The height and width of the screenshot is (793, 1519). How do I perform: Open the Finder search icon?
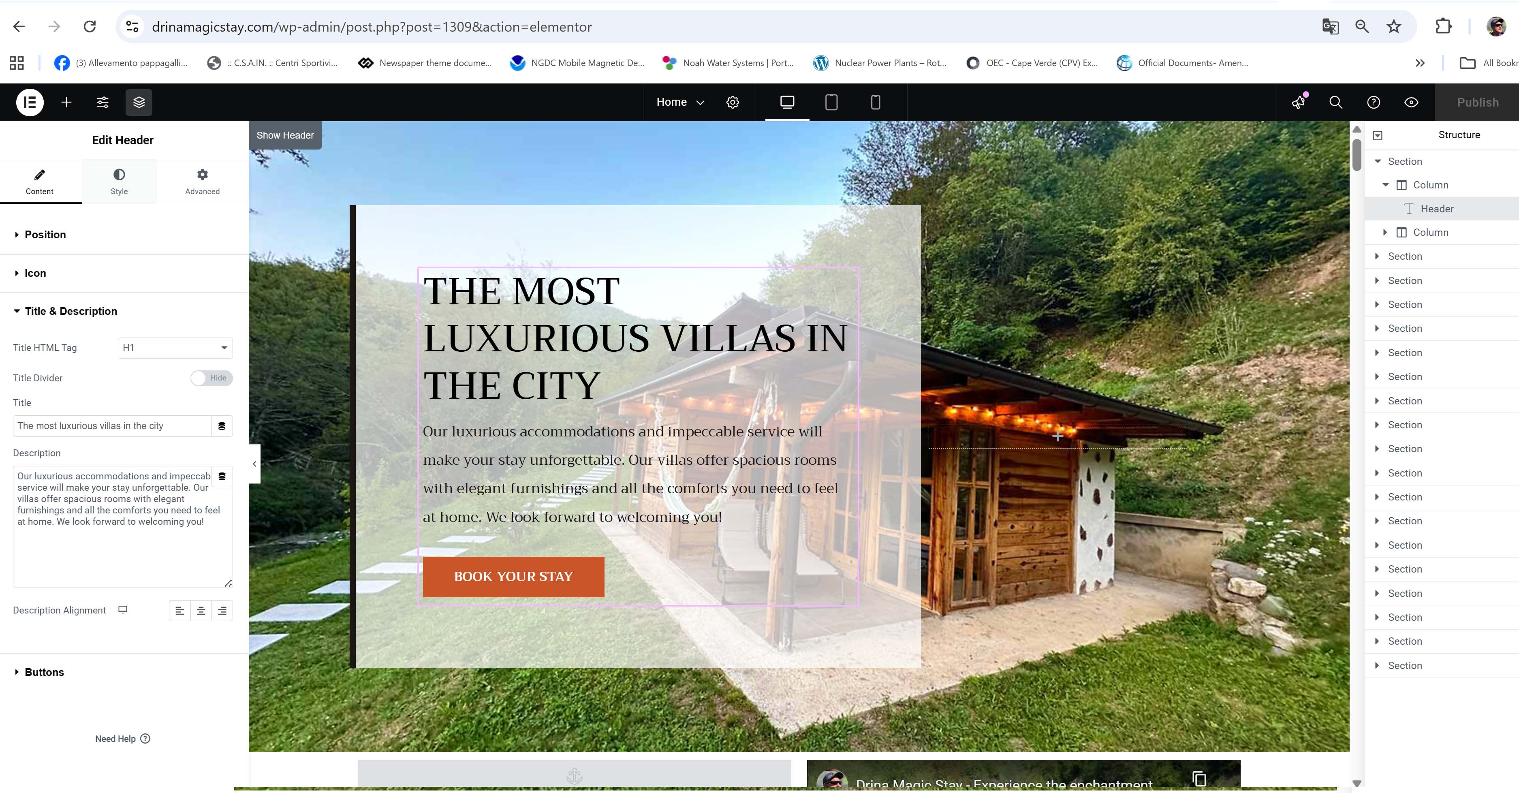(x=1335, y=102)
